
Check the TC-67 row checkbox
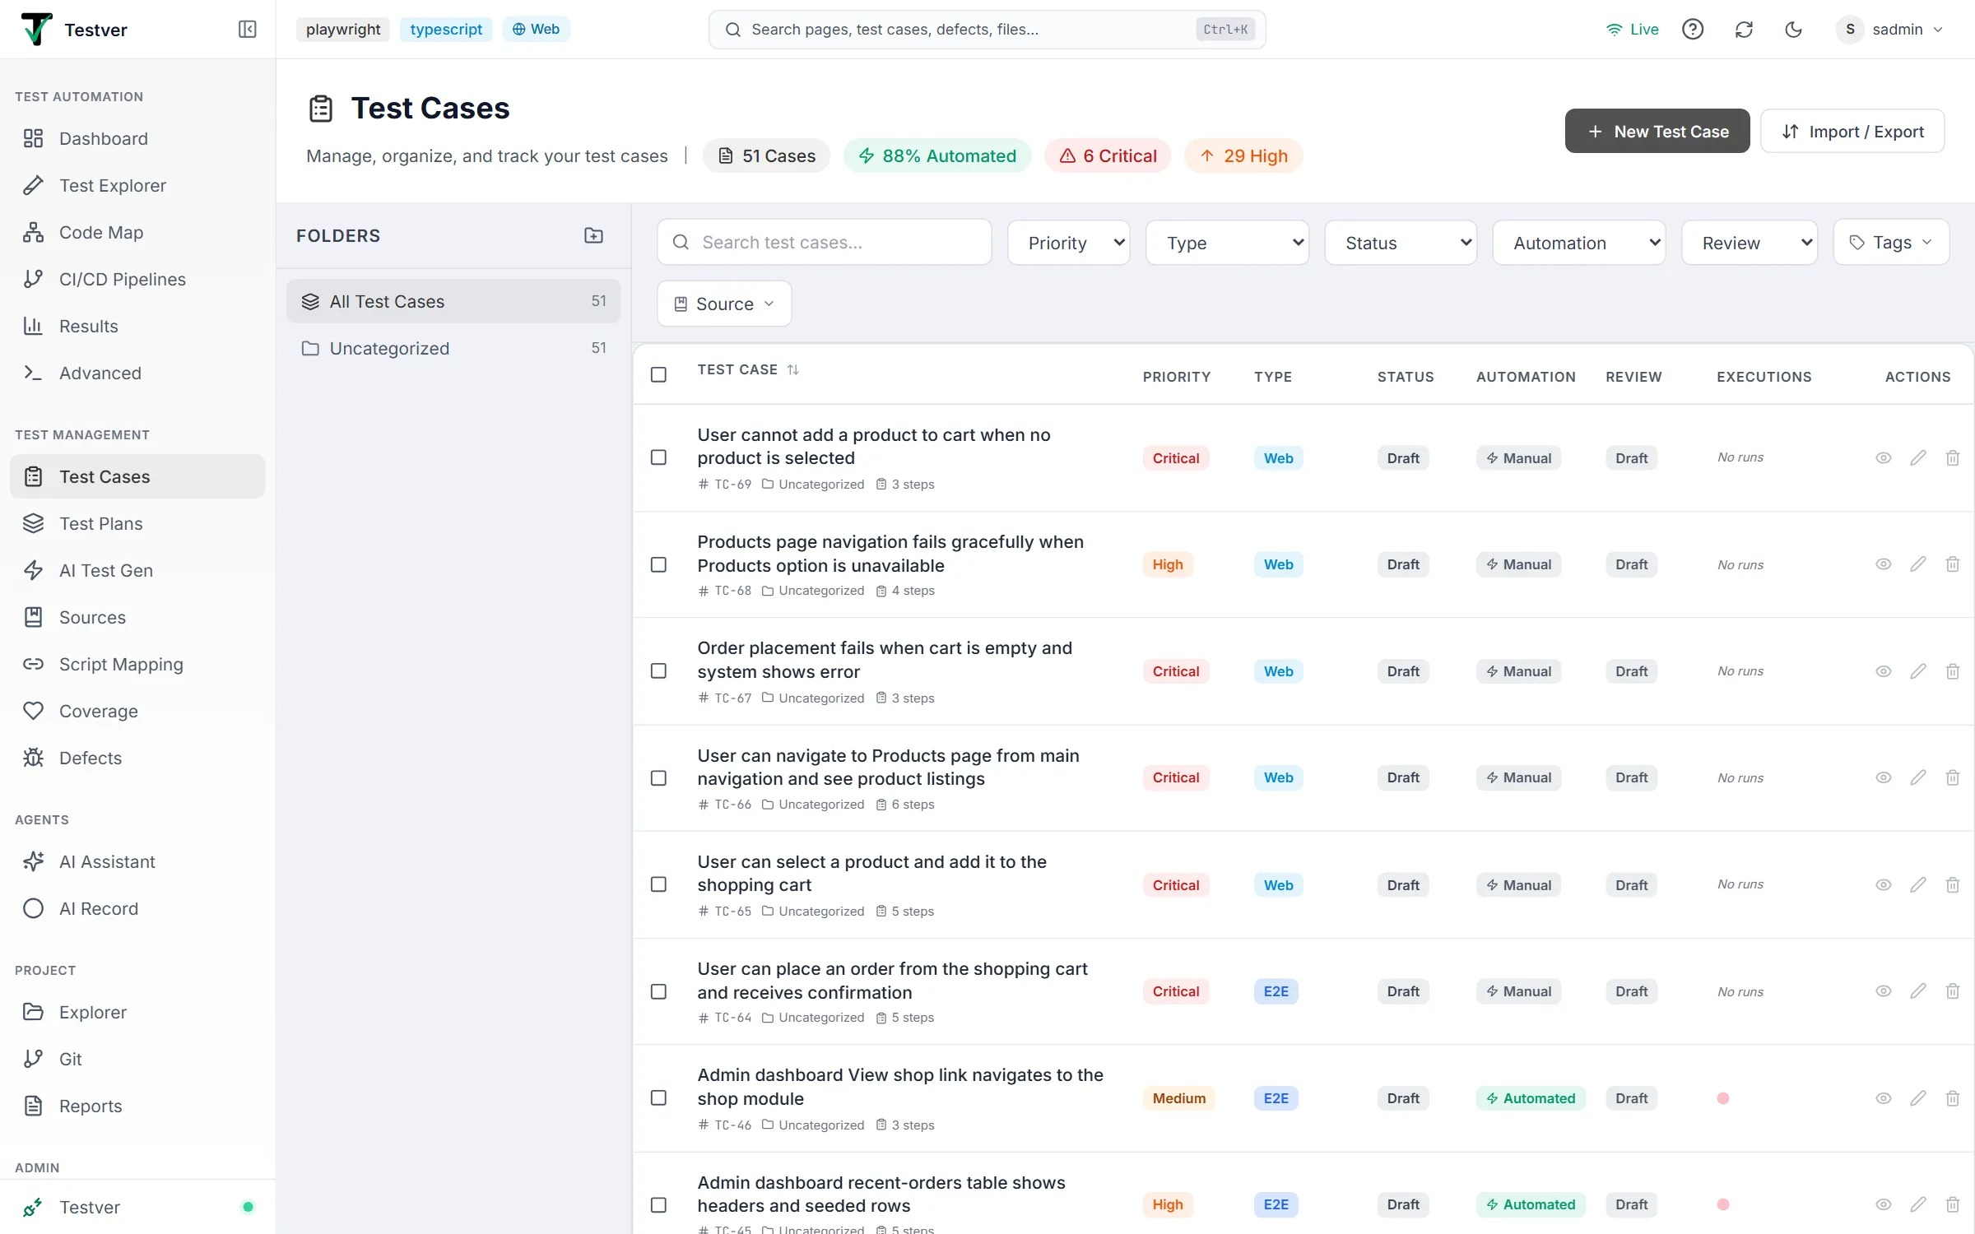(658, 671)
